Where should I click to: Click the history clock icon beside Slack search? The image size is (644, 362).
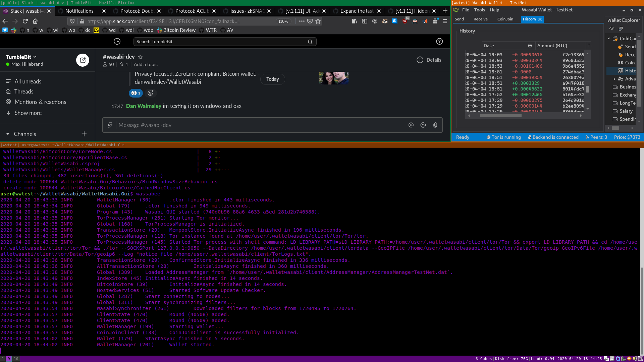click(x=117, y=41)
